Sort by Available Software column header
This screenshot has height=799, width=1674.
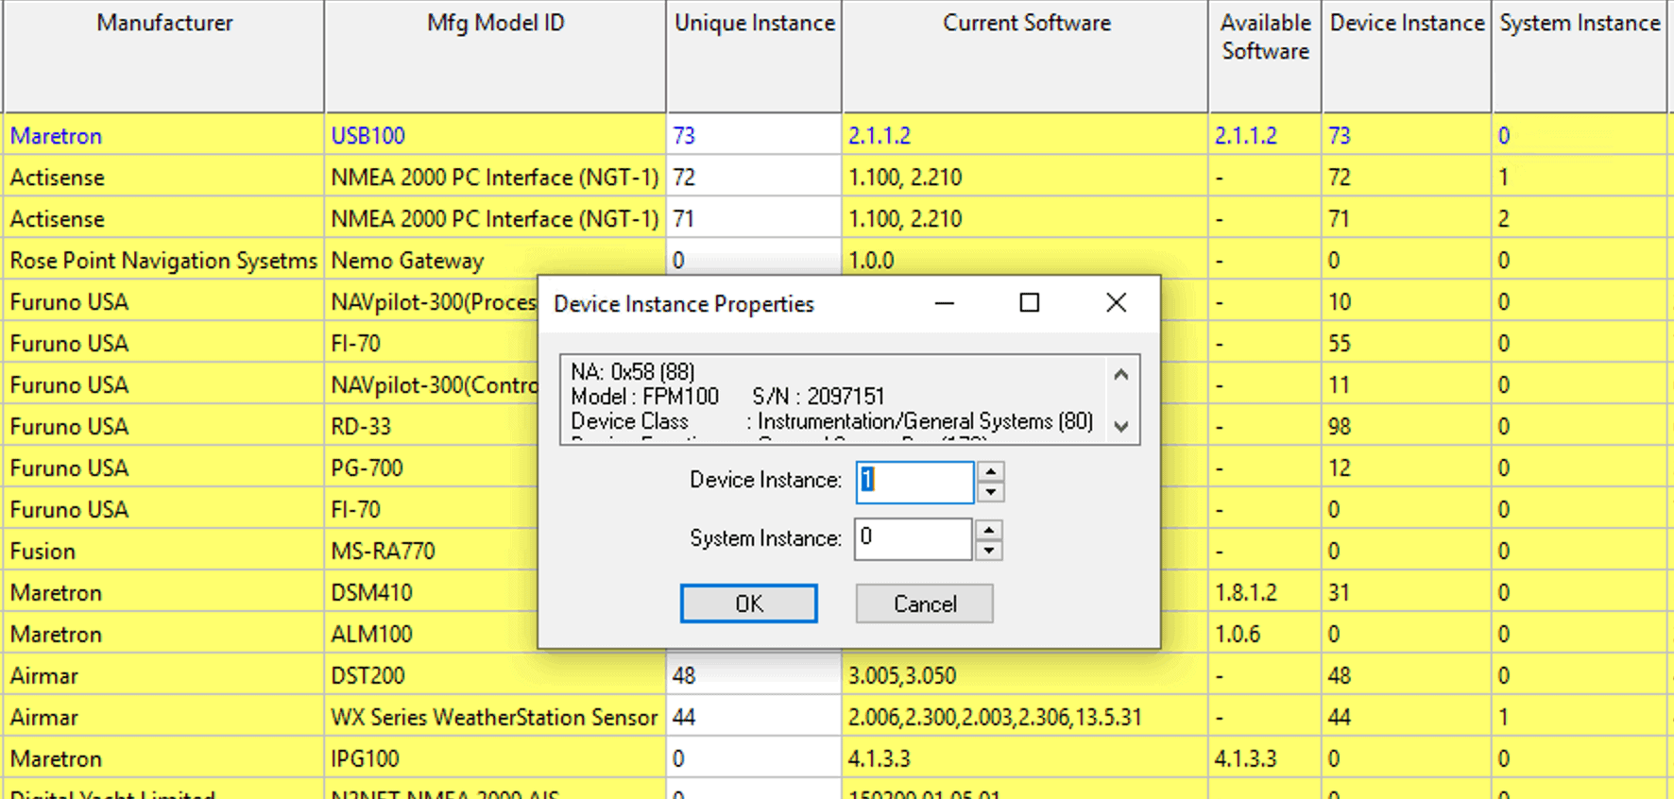1265,56
